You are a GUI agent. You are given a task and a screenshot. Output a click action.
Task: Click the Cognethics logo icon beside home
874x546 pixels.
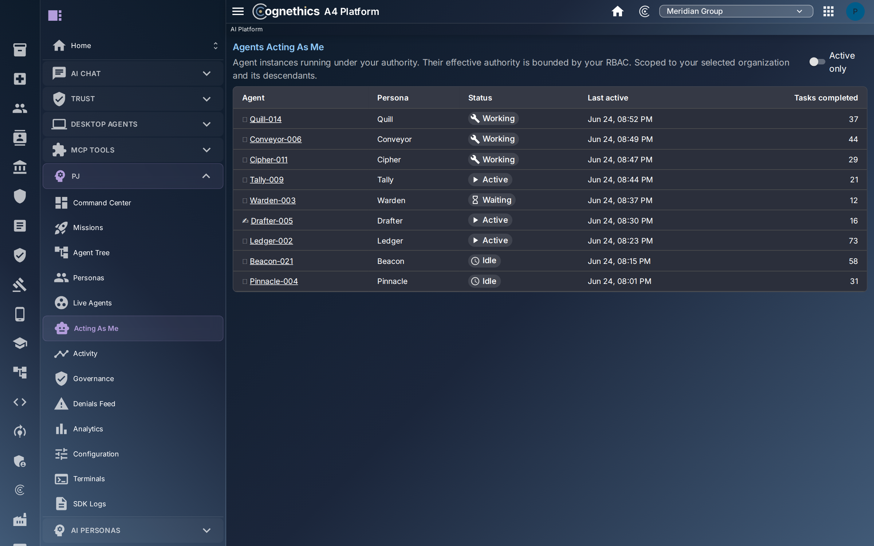pos(644,11)
